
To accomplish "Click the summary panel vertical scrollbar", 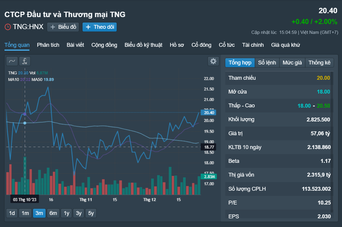I will [x=332, y=142].
